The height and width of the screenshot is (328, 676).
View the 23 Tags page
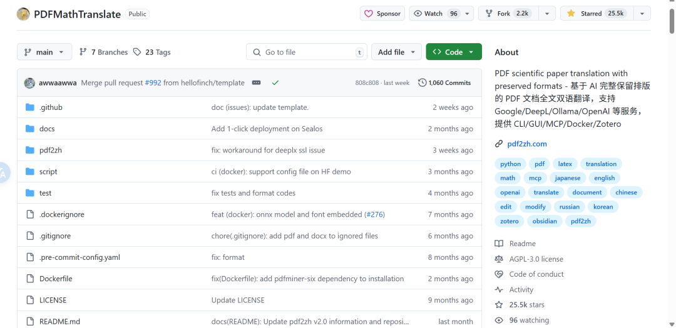pos(152,52)
